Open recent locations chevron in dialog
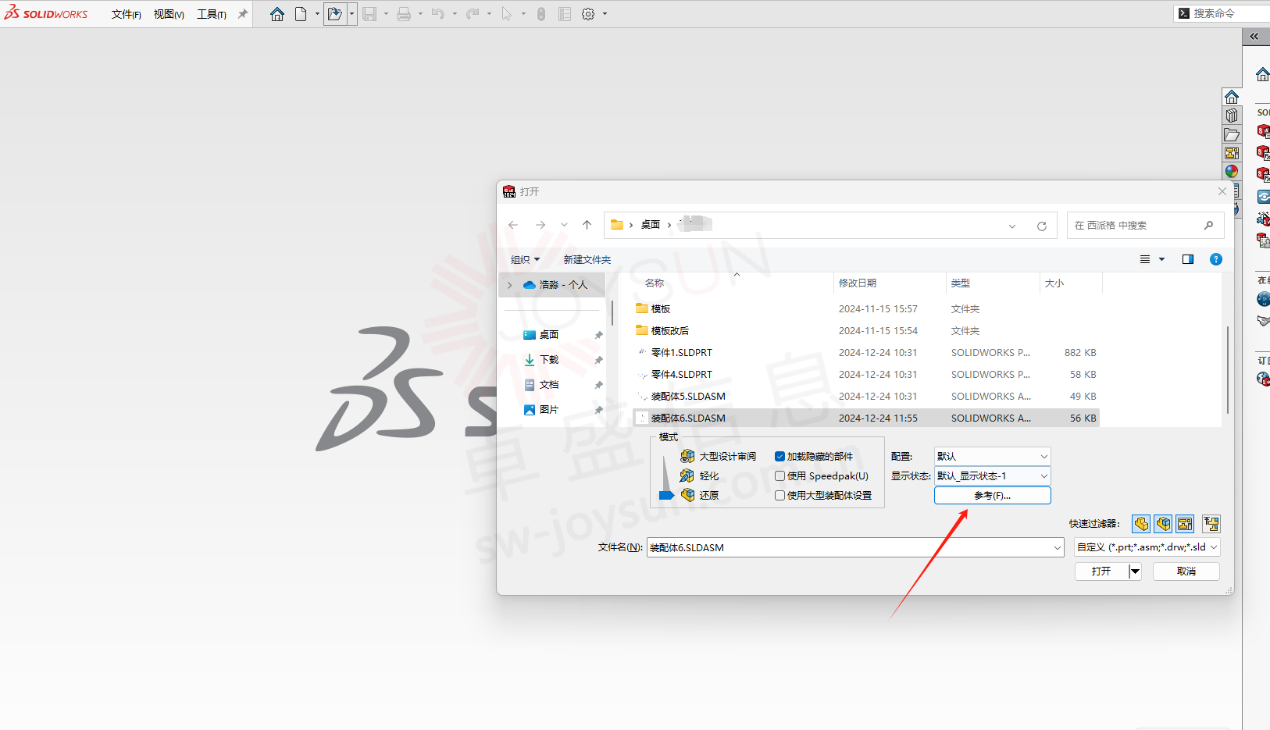The image size is (1270, 730). 564,225
